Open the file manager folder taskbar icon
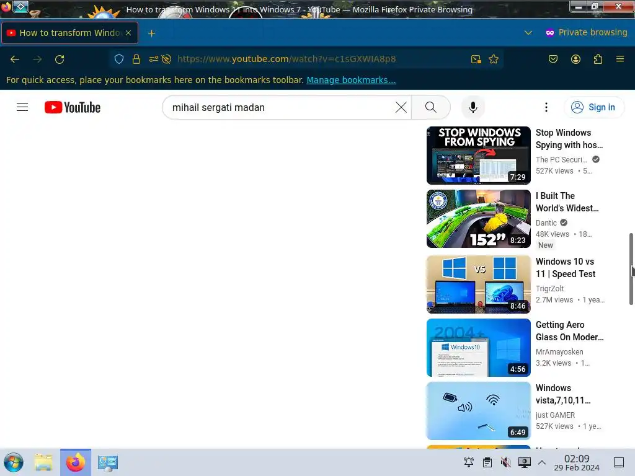Viewport: 635px width, 476px height. point(43,462)
